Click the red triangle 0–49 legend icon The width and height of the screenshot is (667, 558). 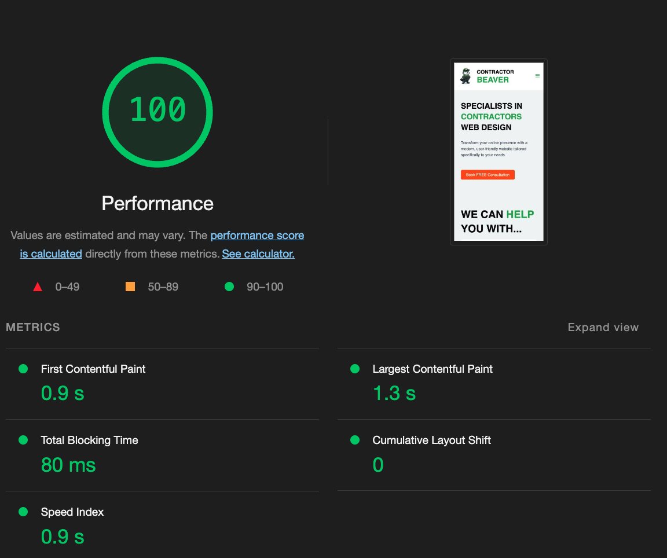(38, 287)
